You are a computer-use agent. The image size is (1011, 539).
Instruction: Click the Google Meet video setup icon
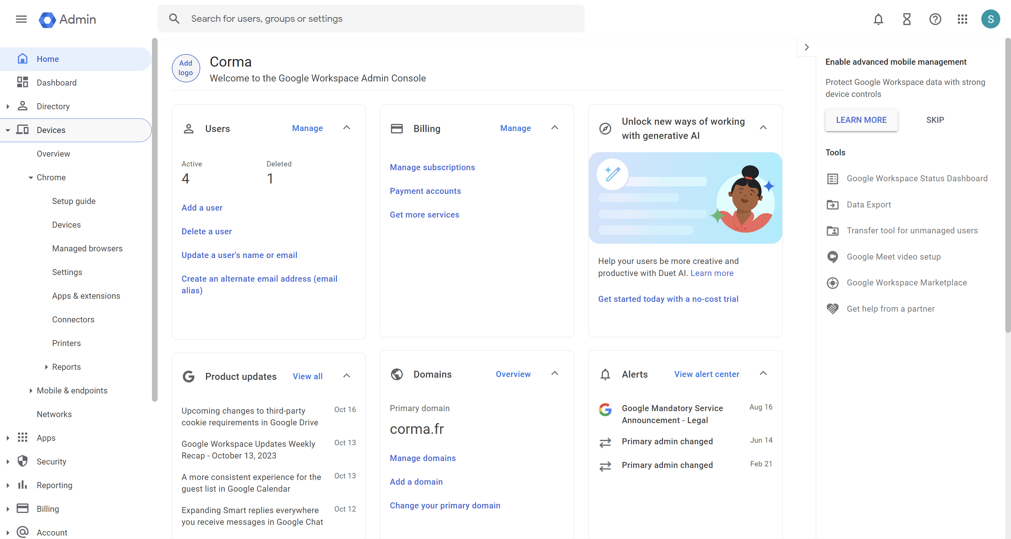(833, 257)
